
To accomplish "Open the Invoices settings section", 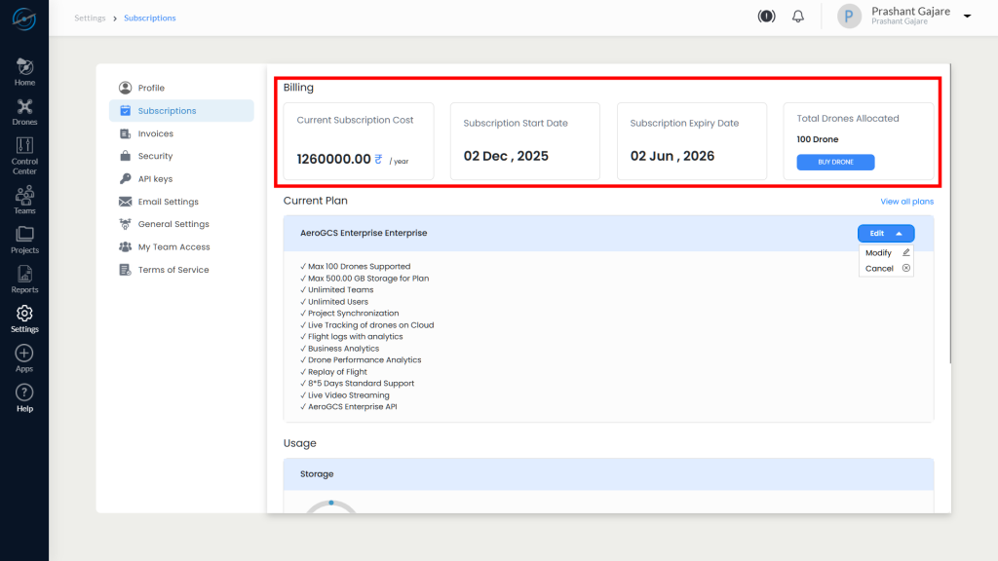I will pyautogui.click(x=155, y=132).
